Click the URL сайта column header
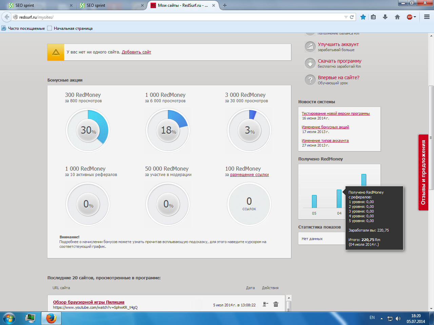Image resolution: width=434 pixels, height=325 pixels. (x=61, y=288)
